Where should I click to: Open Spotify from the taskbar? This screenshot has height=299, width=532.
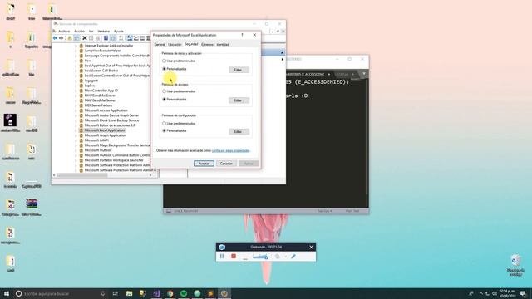pyautogui.click(x=184, y=293)
